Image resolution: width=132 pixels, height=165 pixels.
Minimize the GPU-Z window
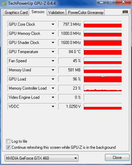pyautogui.click(x=102, y=2)
